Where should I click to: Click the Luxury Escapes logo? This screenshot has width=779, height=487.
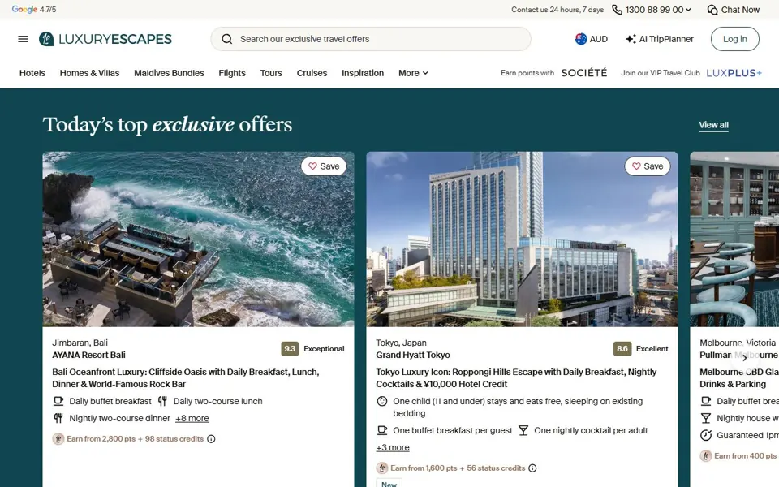coord(105,39)
